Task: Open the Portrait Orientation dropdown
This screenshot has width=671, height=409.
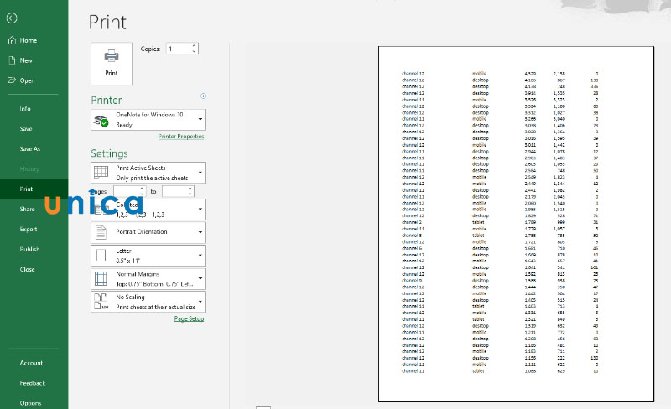Action: [200, 232]
